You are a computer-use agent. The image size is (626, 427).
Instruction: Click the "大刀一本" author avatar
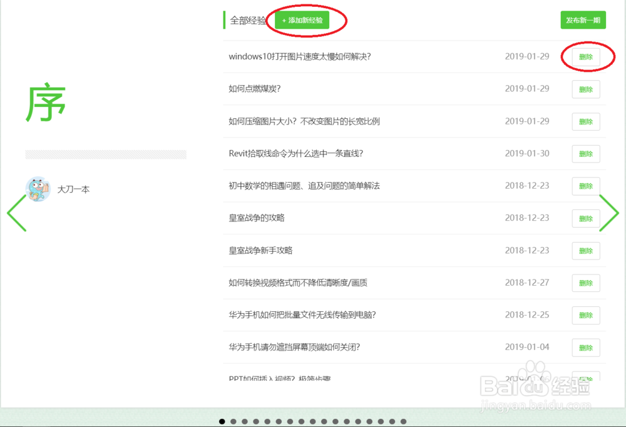pyautogui.click(x=38, y=189)
